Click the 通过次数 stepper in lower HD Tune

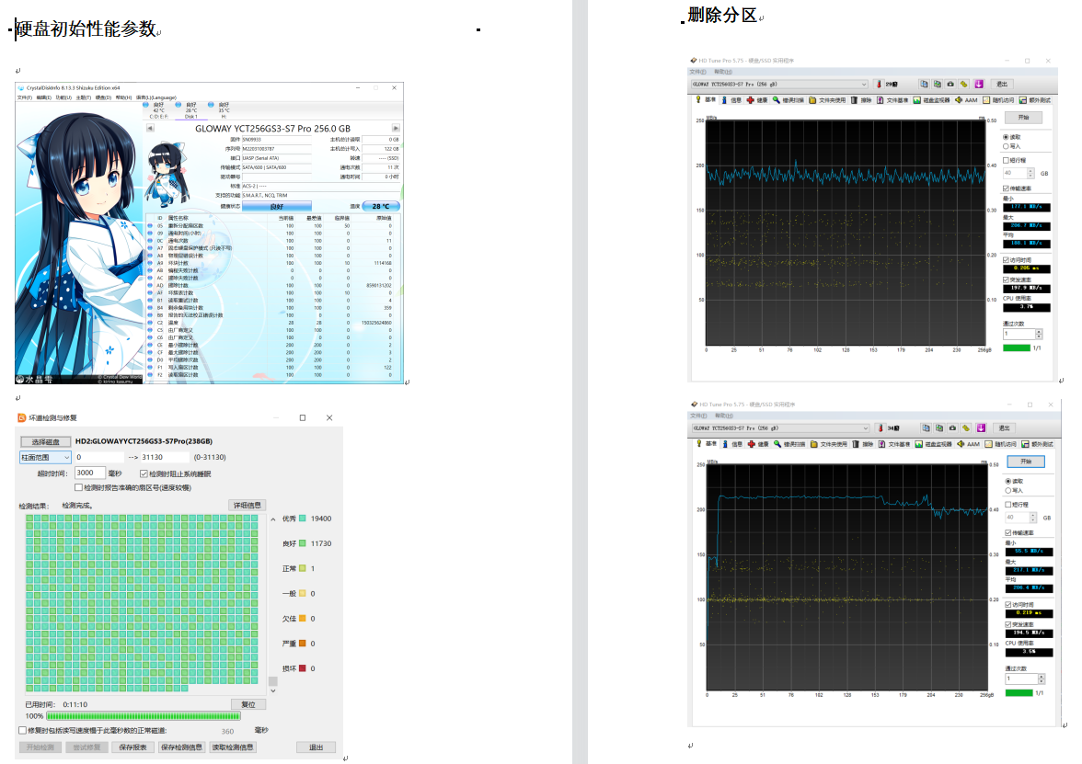pos(1042,678)
